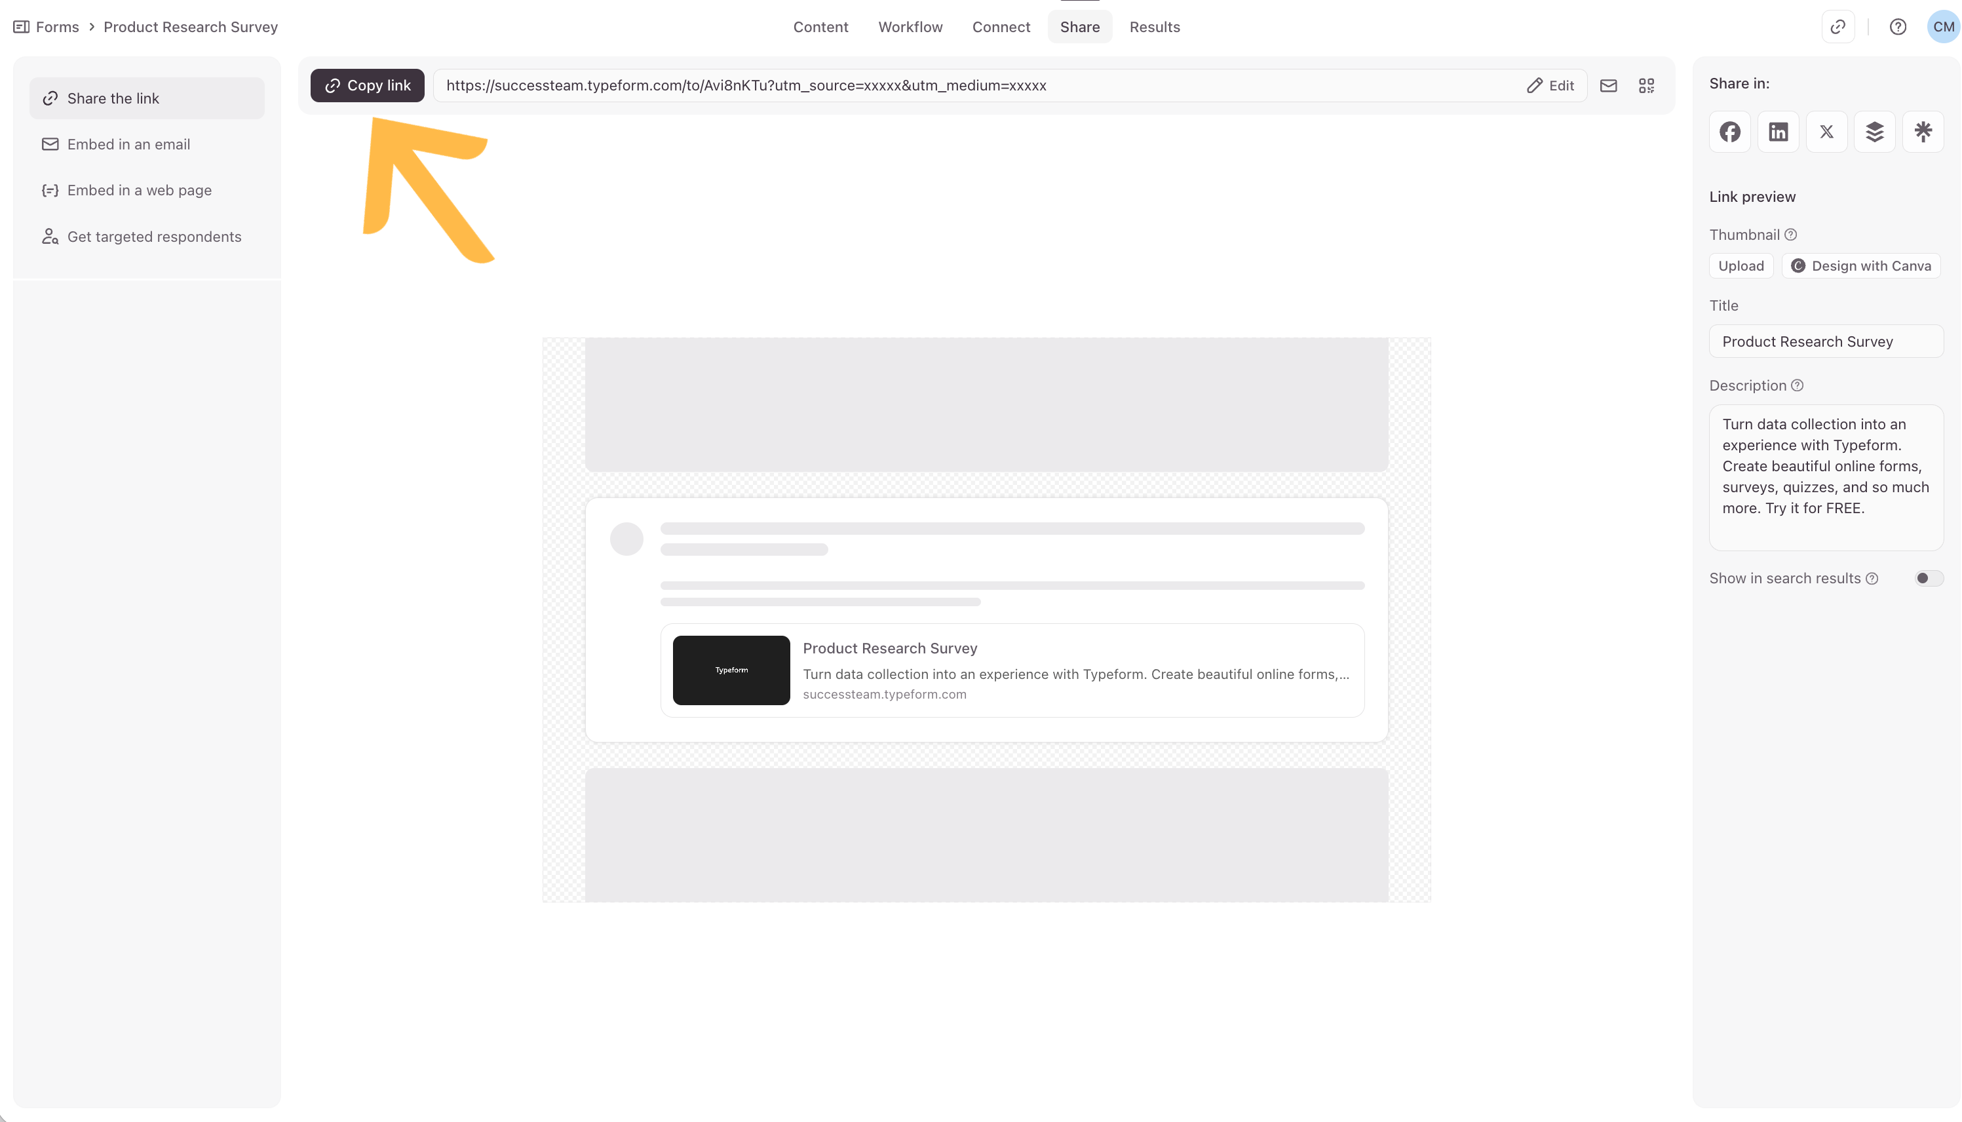The height and width of the screenshot is (1122, 1962).
Task: Select Get targeted respondents option
Action: tap(153, 237)
